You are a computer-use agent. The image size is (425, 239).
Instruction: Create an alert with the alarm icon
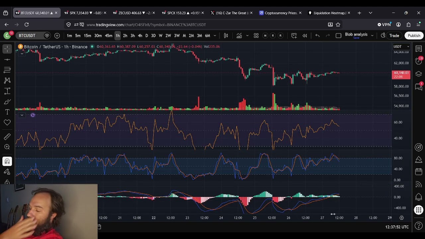294,36
